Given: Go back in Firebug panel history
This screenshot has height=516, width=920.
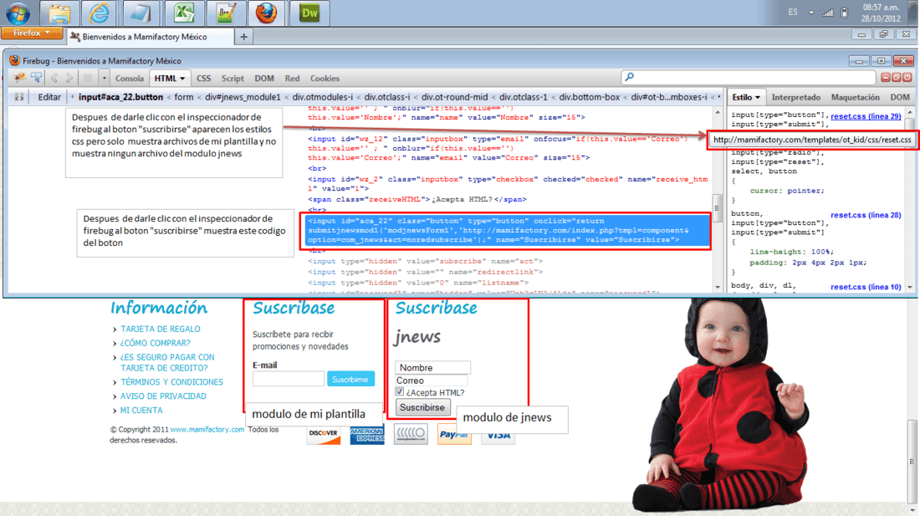Looking at the screenshot, I should coord(54,78).
